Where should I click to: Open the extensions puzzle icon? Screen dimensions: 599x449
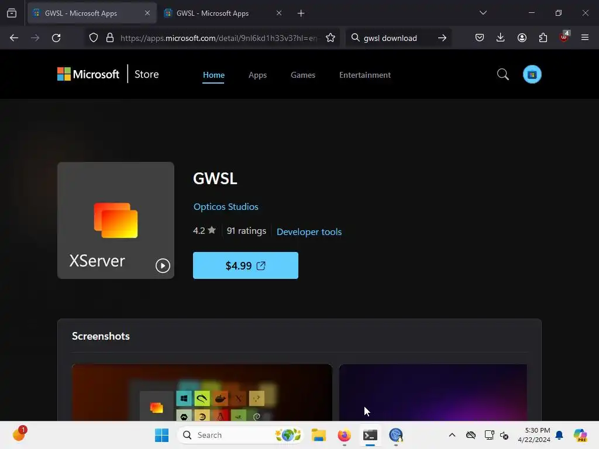543,38
